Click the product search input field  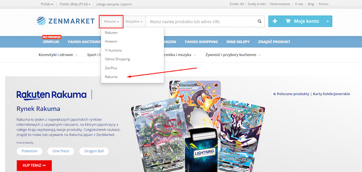(x=200, y=21)
